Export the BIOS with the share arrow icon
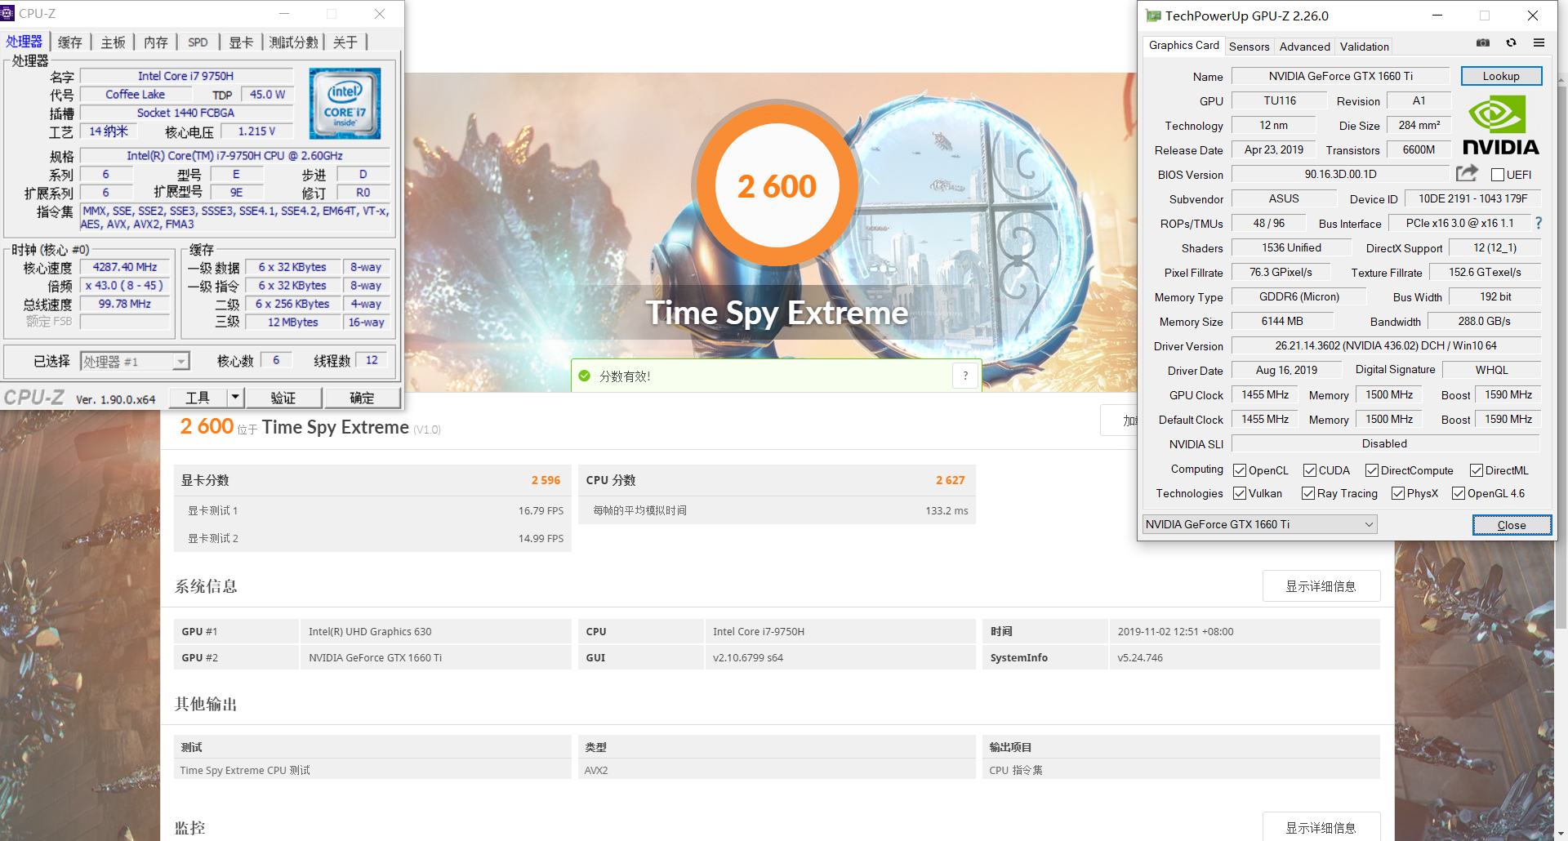 pyautogui.click(x=1467, y=173)
